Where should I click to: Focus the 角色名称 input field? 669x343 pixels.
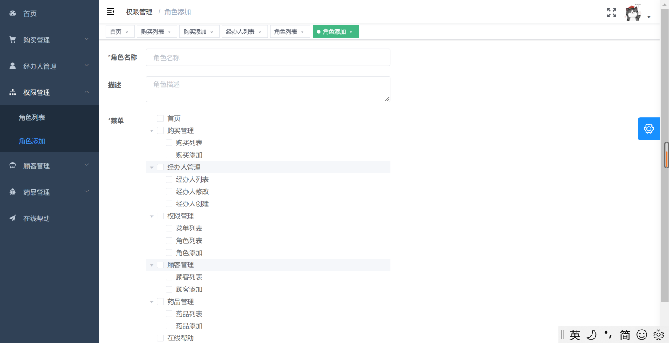[268, 58]
